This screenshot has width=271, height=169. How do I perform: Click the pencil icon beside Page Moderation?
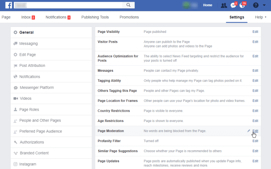(249, 131)
